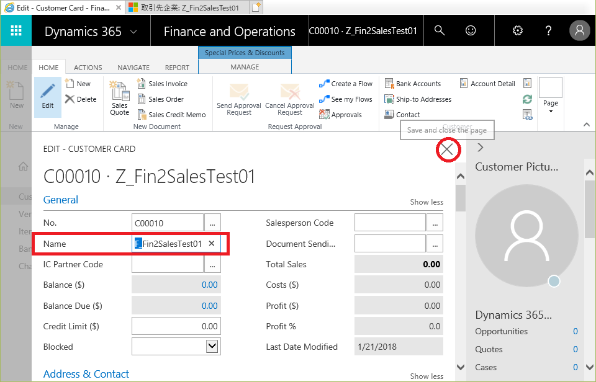Image resolution: width=596 pixels, height=382 pixels.
Task: Switch to the MANAGE ribbon tab
Action: (245, 67)
